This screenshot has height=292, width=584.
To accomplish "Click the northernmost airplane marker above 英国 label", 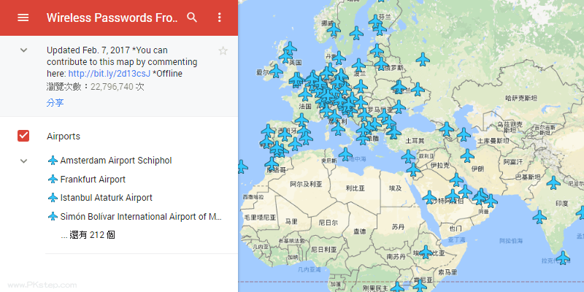I will [290, 47].
